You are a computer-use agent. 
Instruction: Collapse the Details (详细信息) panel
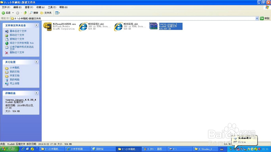point(36,93)
